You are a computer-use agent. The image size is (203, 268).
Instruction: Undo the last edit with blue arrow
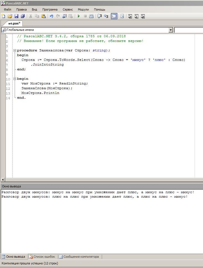point(51,16)
